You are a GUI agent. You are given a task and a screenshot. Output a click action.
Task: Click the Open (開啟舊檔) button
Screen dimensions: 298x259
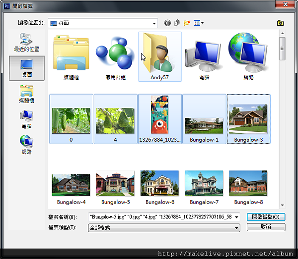tap(266, 217)
